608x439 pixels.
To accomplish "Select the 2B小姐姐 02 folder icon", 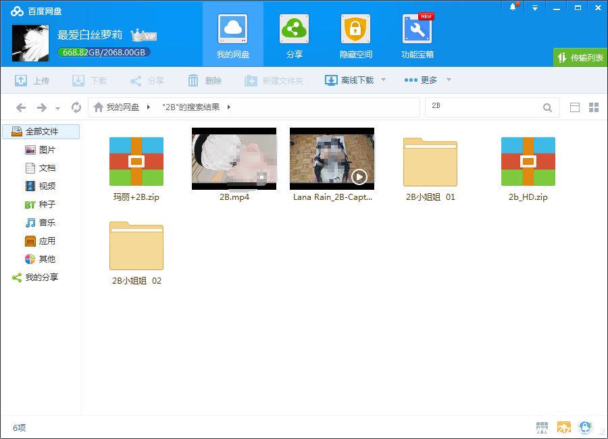I will coord(136,246).
